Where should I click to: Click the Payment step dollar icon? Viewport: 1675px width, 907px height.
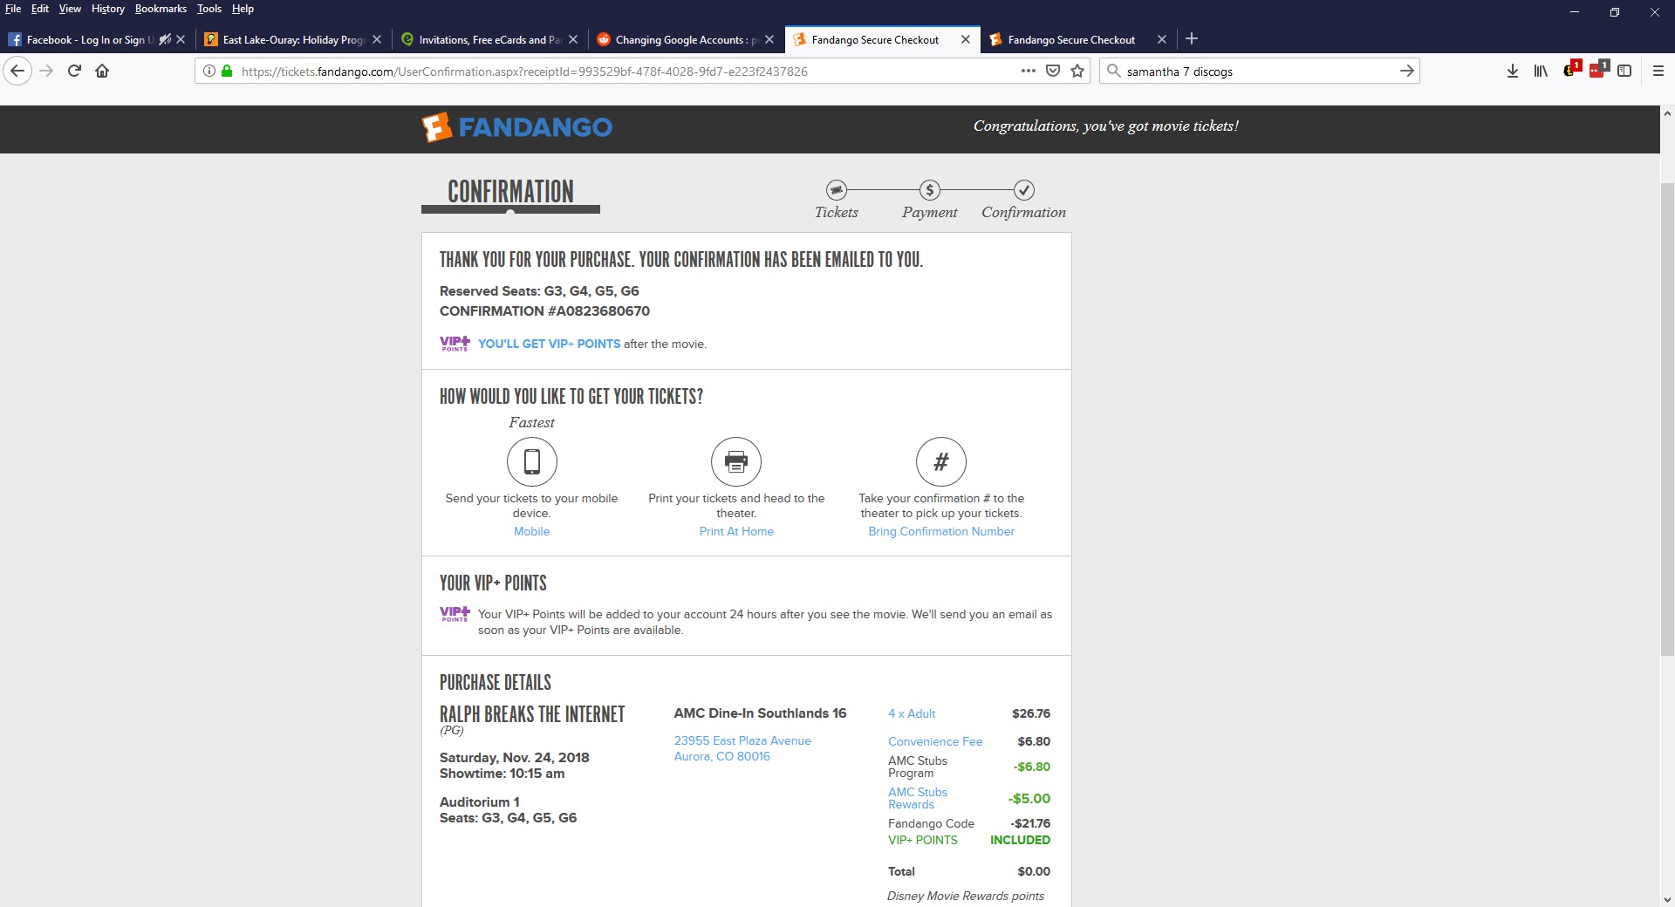[930, 190]
